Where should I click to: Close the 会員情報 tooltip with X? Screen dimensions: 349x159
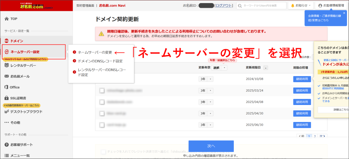click(x=344, y=13)
